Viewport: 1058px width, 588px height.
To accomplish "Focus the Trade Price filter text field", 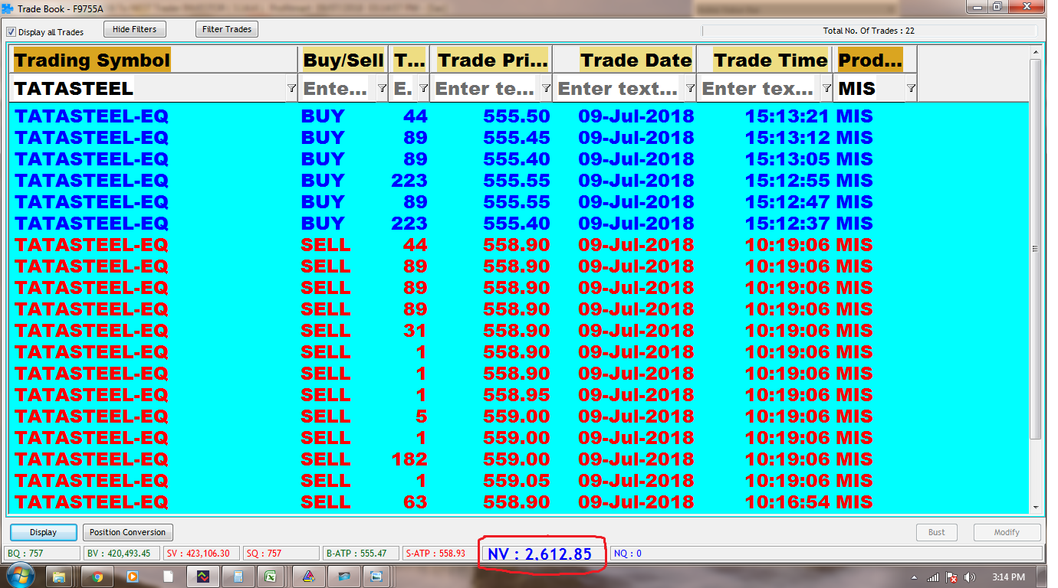I will click(x=485, y=89).
